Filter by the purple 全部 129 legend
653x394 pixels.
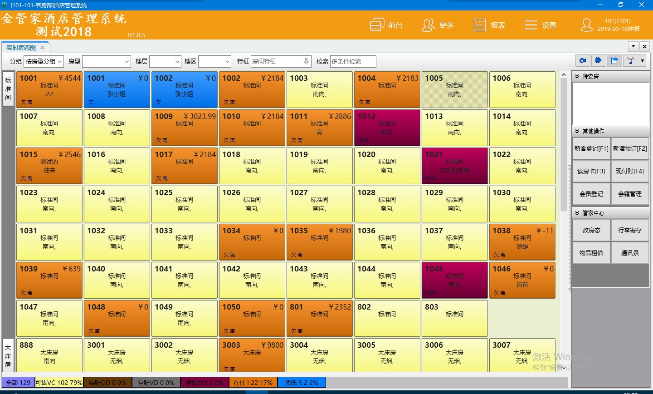[x=18, y=383]
